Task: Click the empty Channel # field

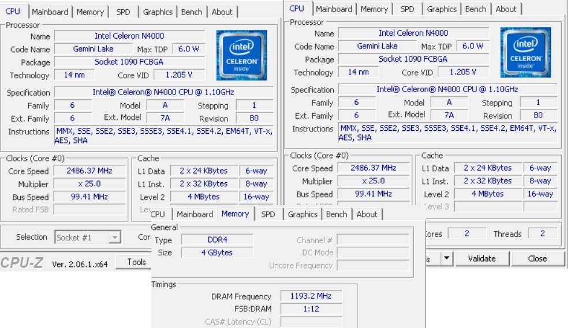Action: coord(372,240)
